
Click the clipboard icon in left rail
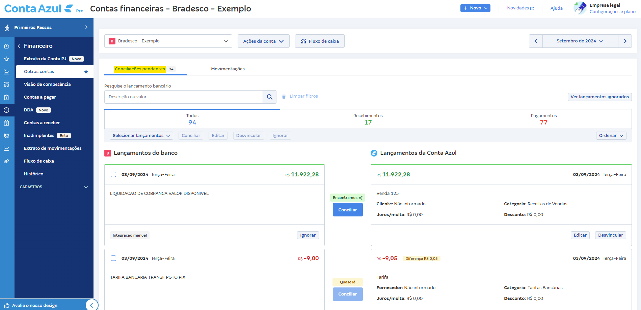click(6, 97)
